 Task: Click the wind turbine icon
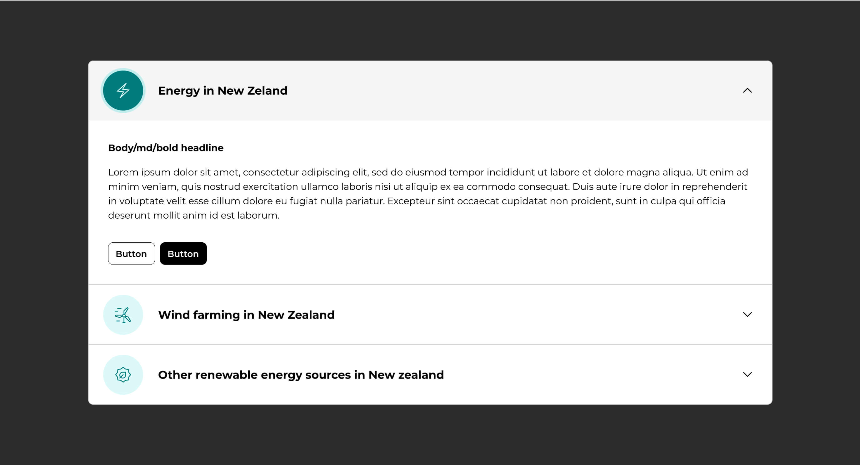(123, 315)
